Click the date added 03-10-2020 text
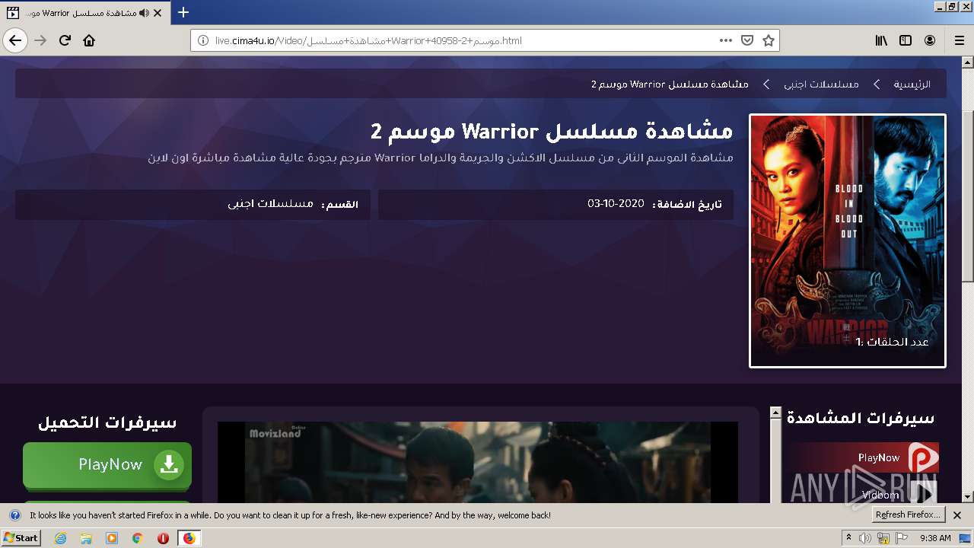This screenshot has height=548, width=974. coord(616,204)
